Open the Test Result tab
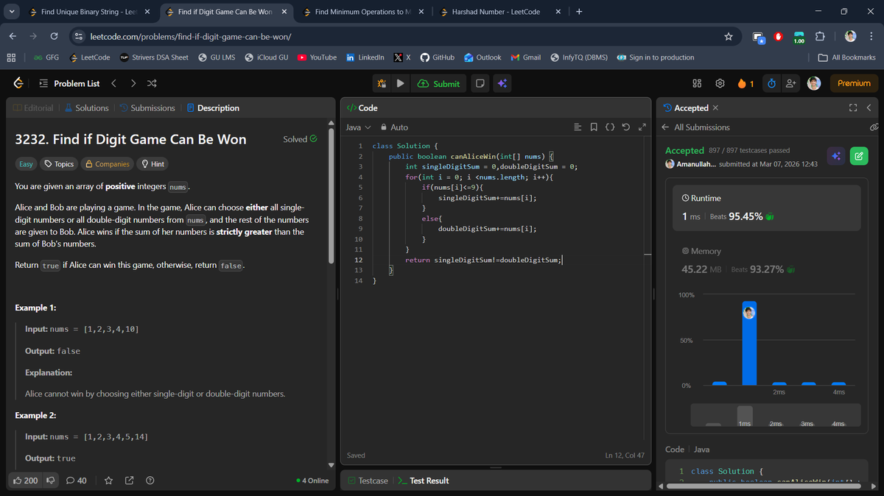The height and width of the screenshot is (496, 884). coord(424,481)
